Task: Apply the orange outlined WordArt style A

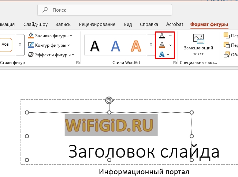Action: coord(136,46)
